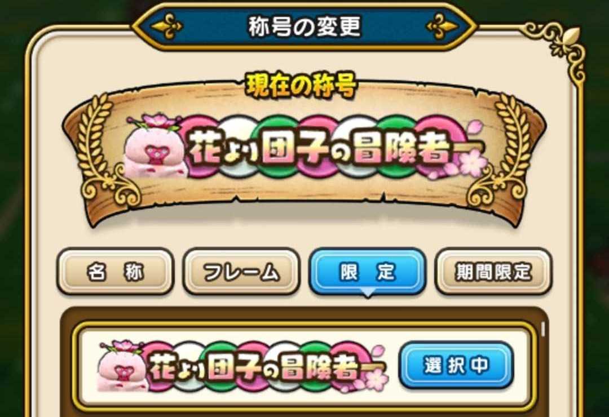Switch to the フレーム tab
The image size is (609, 417).
[x=241, y=271]
